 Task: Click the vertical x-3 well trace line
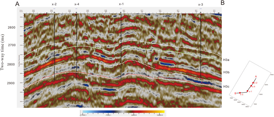pyautogui.click(x=201, y=47)
